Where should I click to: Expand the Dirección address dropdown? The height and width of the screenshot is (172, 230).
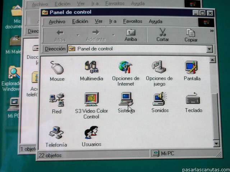pyautogui.click(x=210, y=49)
